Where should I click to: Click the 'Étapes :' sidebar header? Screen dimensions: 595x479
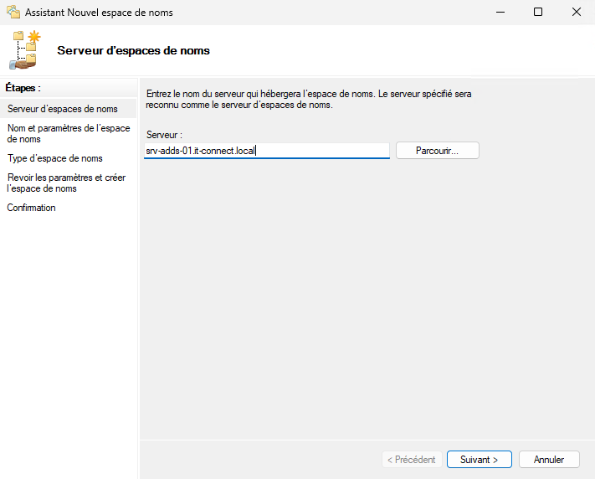23,87
